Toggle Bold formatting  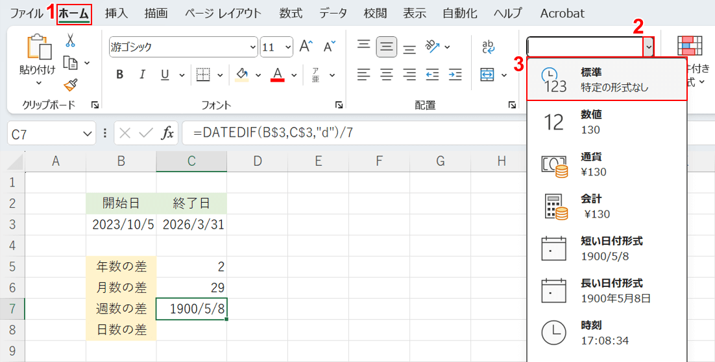click(120, 74)
